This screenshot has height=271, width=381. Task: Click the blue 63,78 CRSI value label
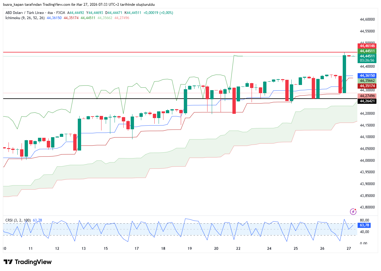point(364,225)
